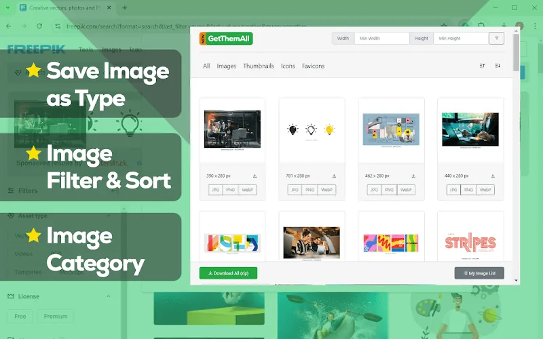Save the 462 x 280 image as WebP

[406, 190]
